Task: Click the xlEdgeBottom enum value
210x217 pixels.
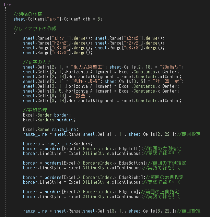Action: 129,163
